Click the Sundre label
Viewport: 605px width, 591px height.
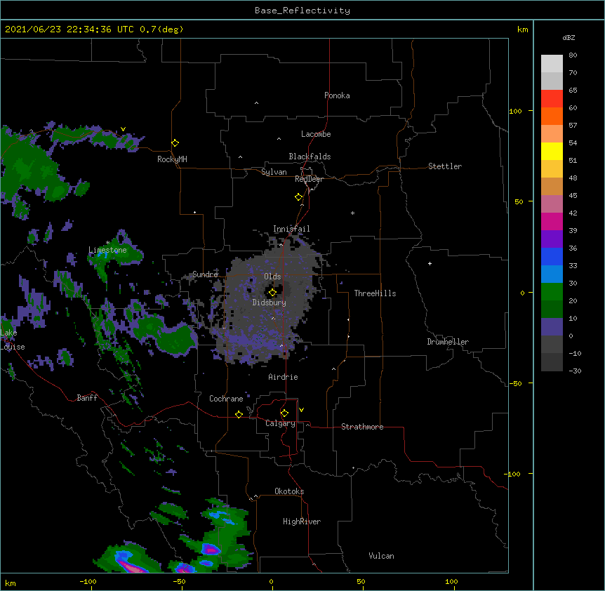tap(205, 274)
